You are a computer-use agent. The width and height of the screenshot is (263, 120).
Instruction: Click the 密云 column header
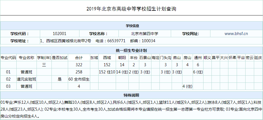click(250, 58)
